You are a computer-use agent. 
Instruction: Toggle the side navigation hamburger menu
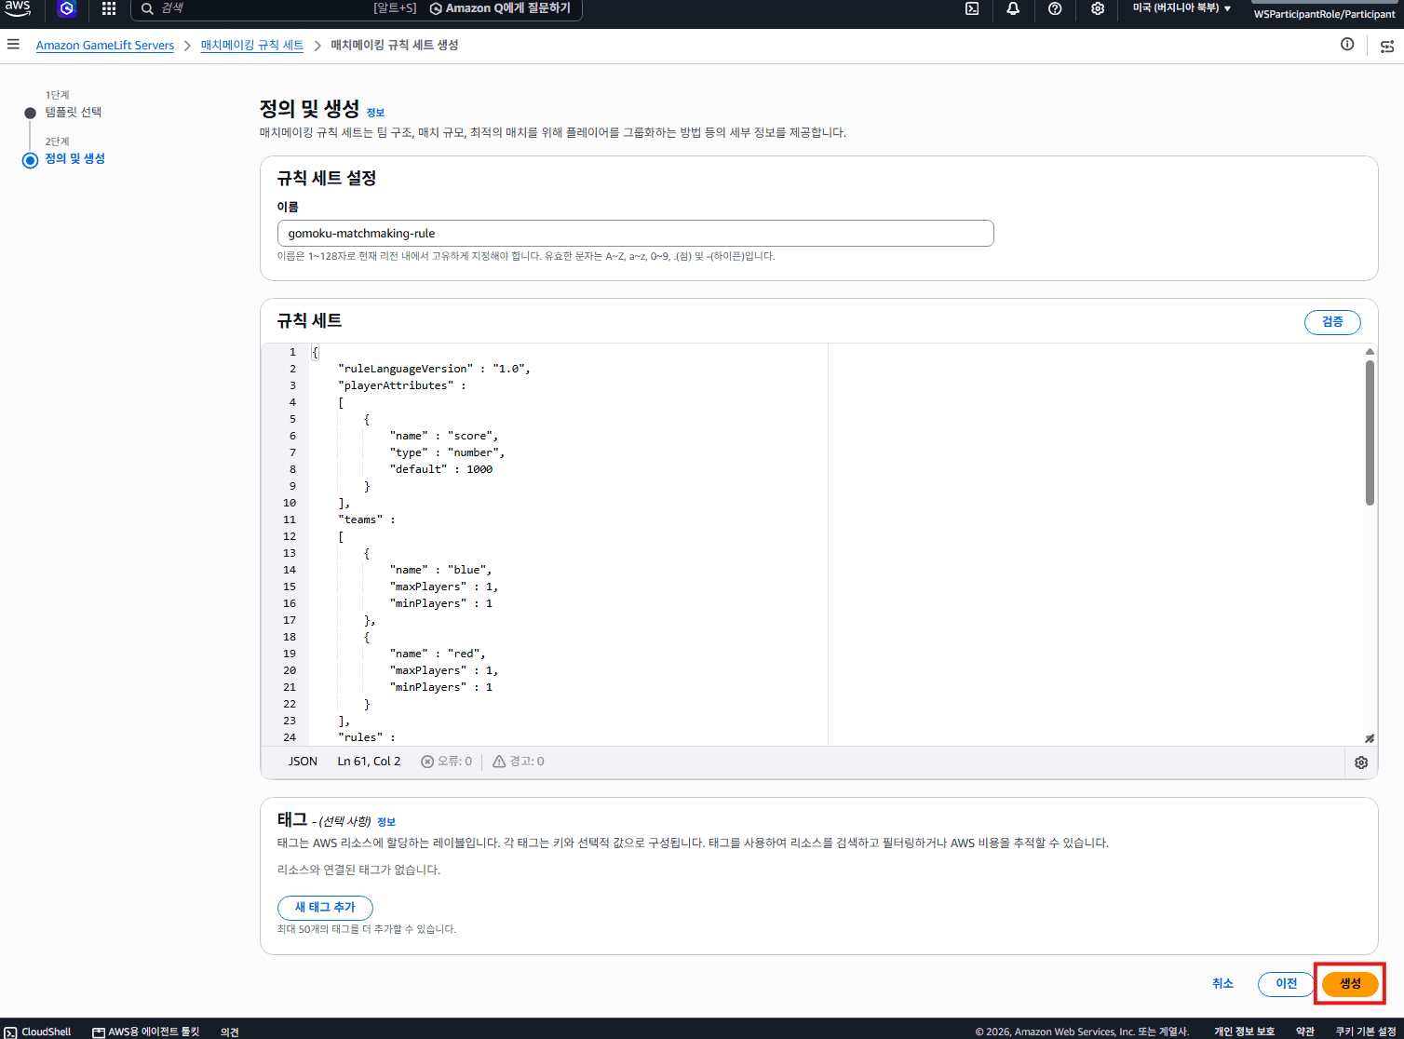13,44
